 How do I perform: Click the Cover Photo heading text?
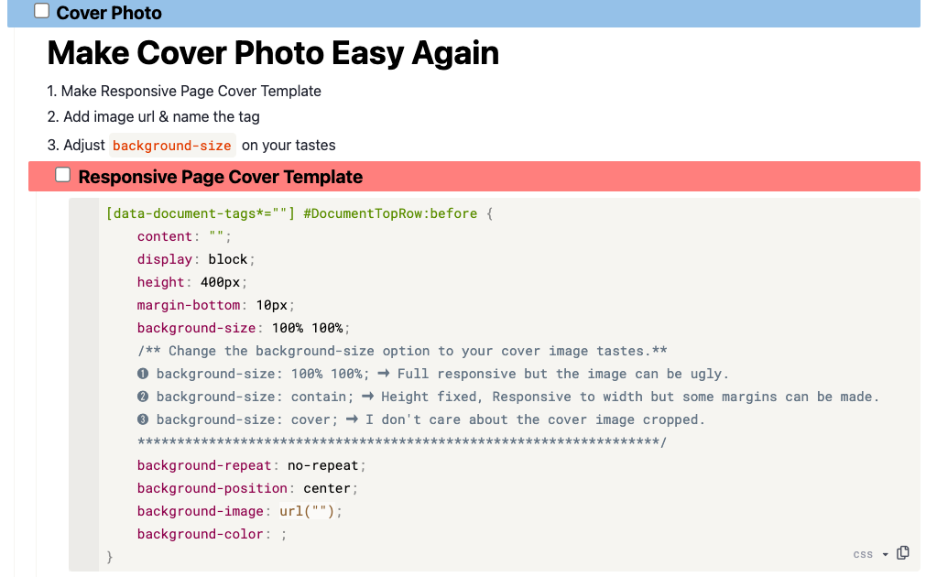109,13
